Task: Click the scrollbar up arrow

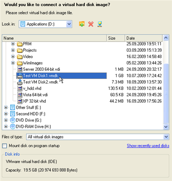Action: pyautogui.click(x=166, y=38)
